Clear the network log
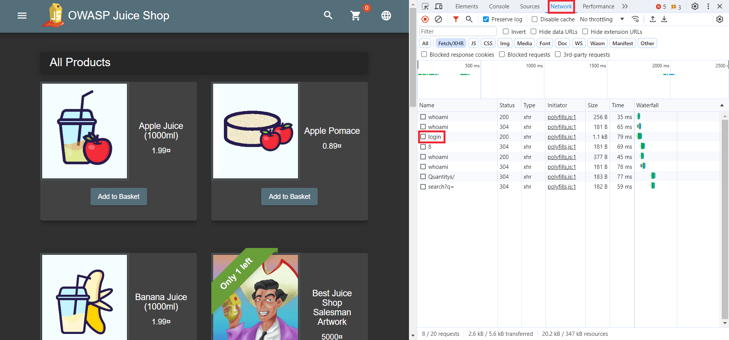 (x=438, y=19)
